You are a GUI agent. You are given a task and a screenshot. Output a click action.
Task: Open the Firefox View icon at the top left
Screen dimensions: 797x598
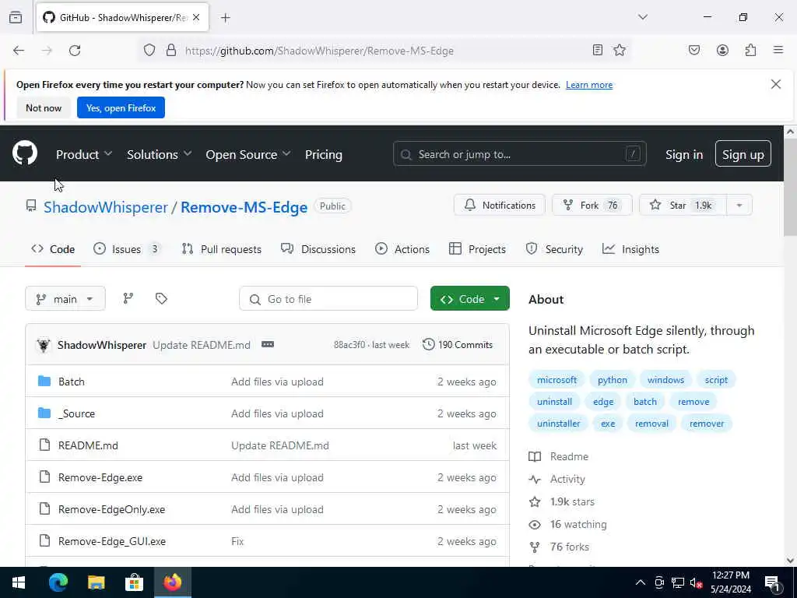click(16, 17)
